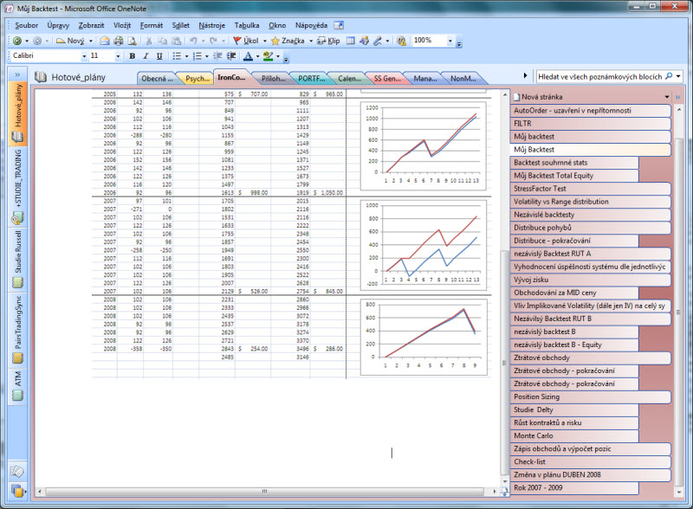Image resolution: width=693 pixels, height=509 pixels.
Task: Click the Klip screen clipping button
Action: pyautogui.click(x=328, y=41)
